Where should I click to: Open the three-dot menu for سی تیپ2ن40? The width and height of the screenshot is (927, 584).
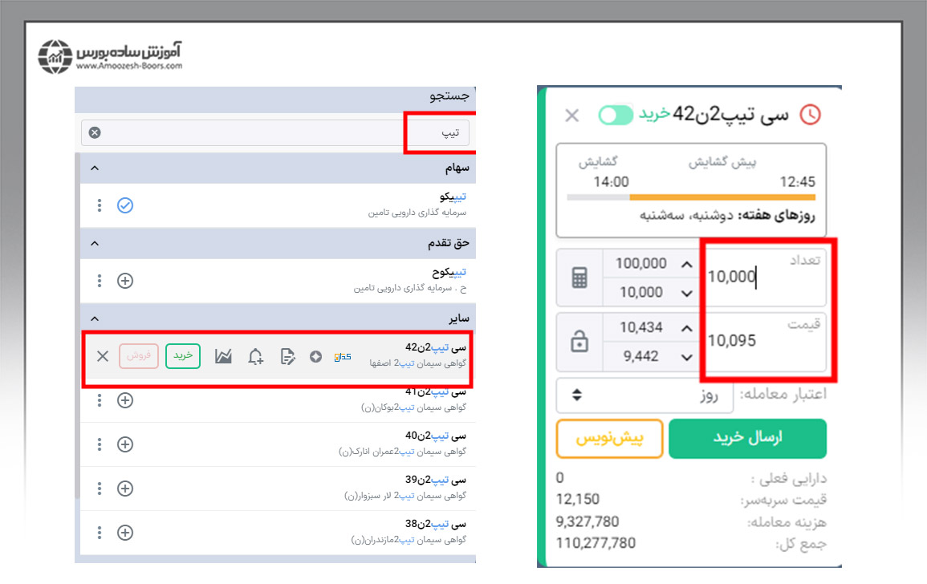point(100,444)
